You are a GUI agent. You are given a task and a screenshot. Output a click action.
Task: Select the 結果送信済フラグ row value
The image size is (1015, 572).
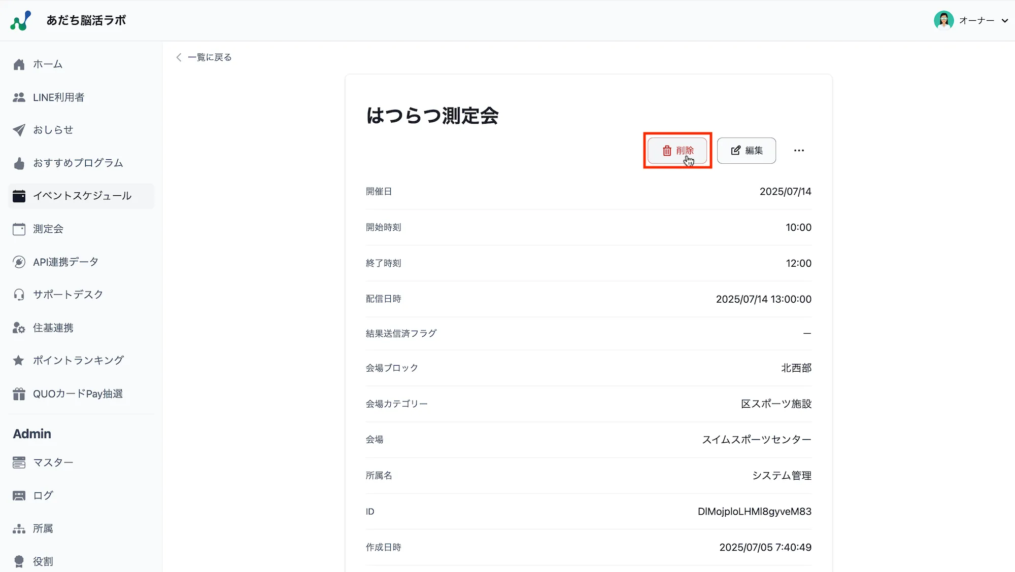click(807, 333)
